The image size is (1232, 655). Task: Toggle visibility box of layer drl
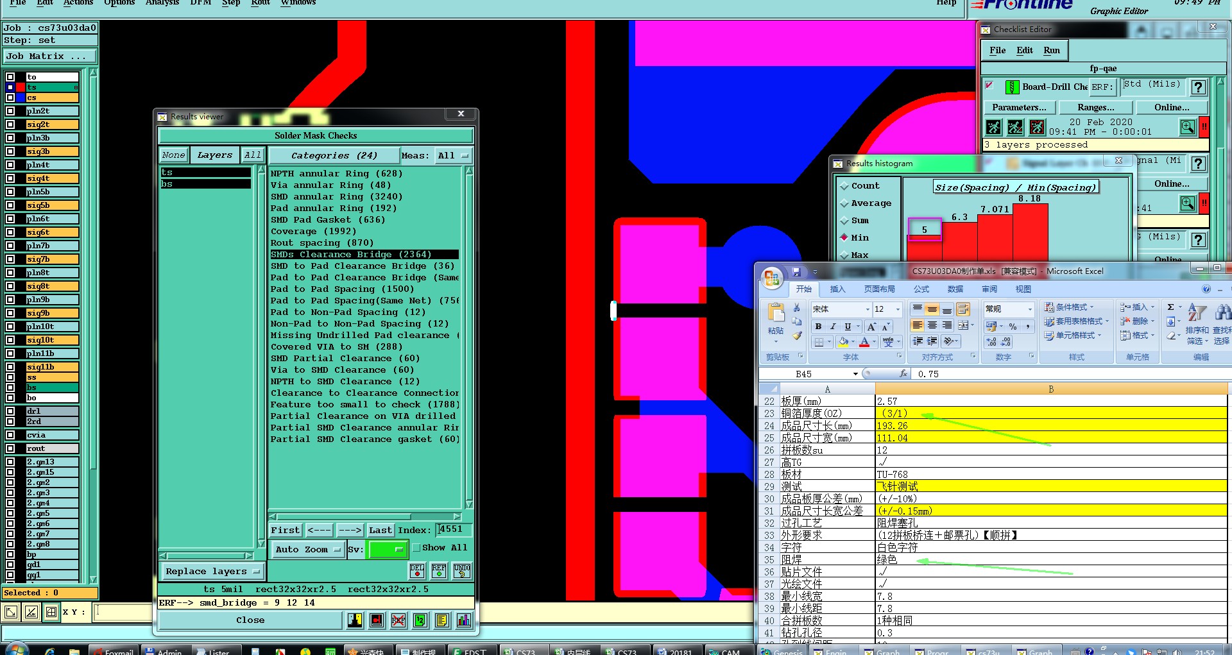(x=10, y=411)
